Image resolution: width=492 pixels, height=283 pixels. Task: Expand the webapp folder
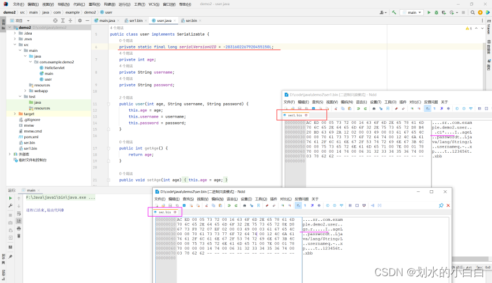(x=25, y=91)
